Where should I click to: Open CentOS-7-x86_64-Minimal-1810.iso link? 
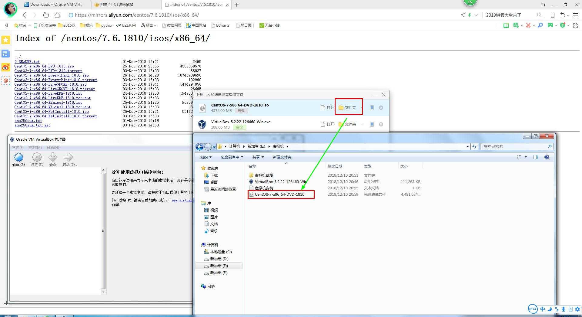coord(48,103)
